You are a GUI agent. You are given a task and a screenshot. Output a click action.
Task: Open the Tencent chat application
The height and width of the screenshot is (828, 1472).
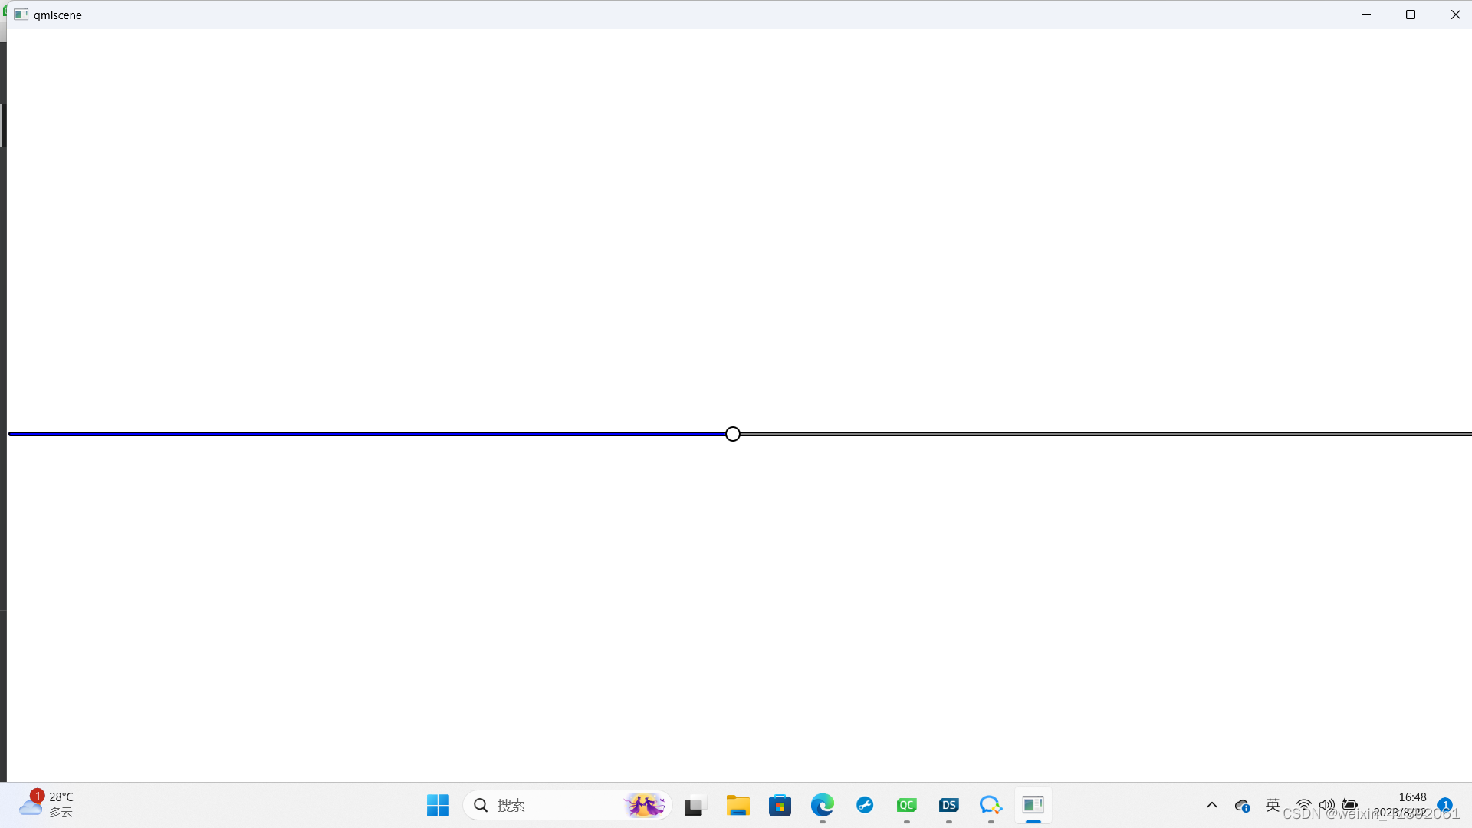991,805
